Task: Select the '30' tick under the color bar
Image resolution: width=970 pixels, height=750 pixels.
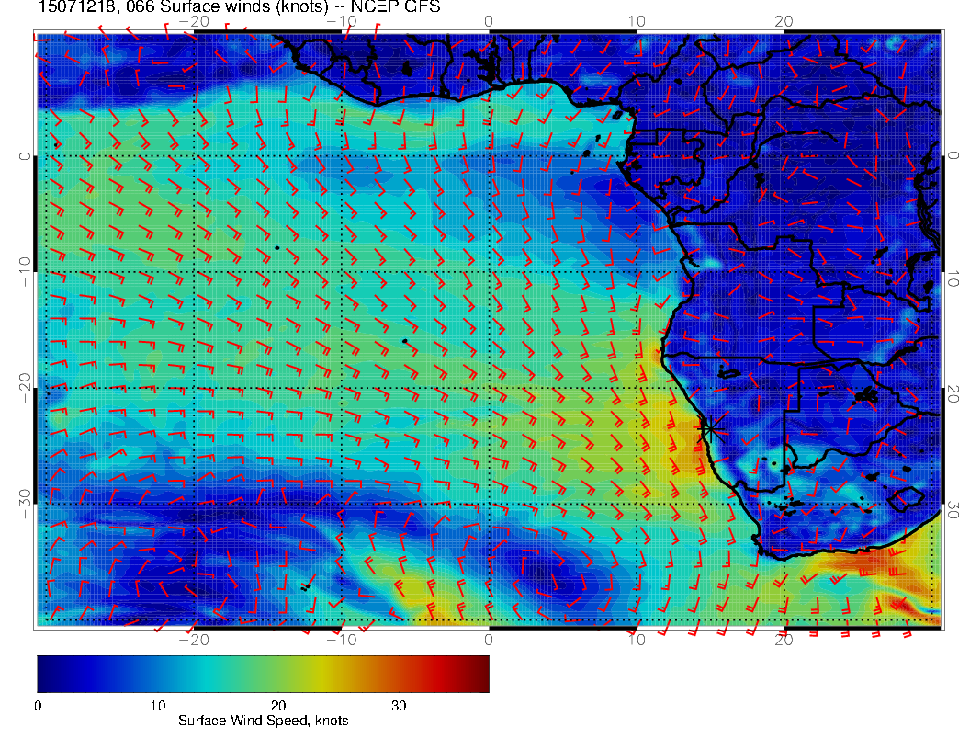Action: [399, 706]
